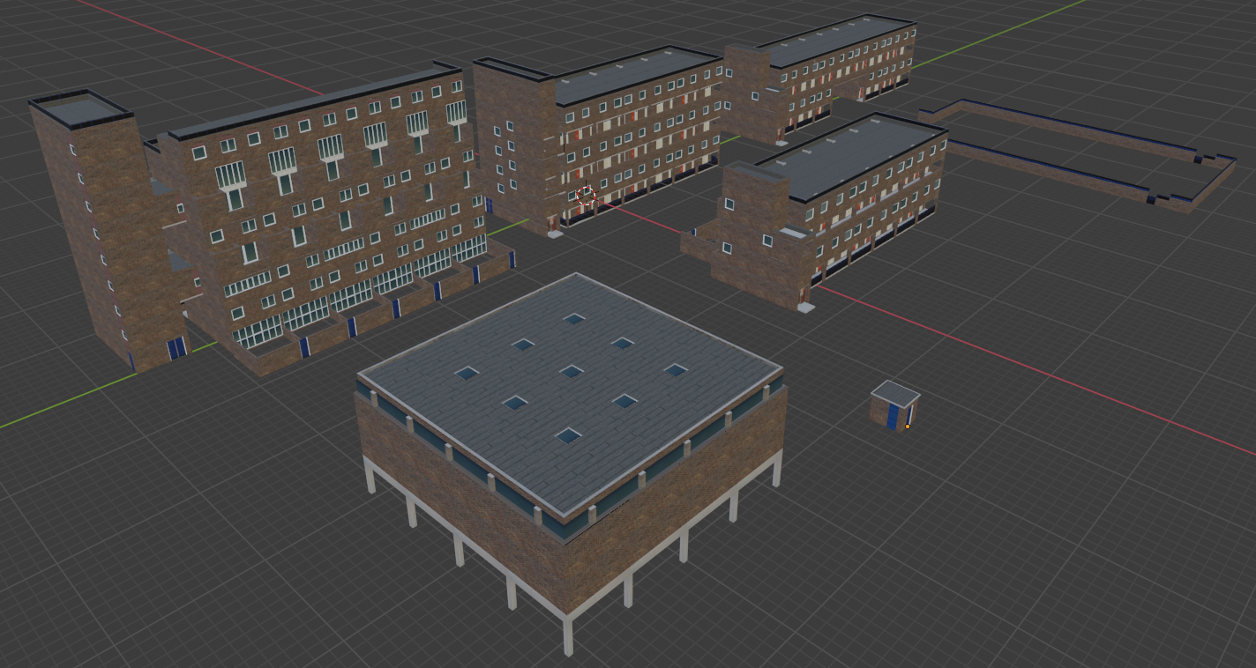This screenshot has height=668, width=1256.
Task: Click the grey roof of the small shed
Action: pyautogui.click(x=895, y=393)
